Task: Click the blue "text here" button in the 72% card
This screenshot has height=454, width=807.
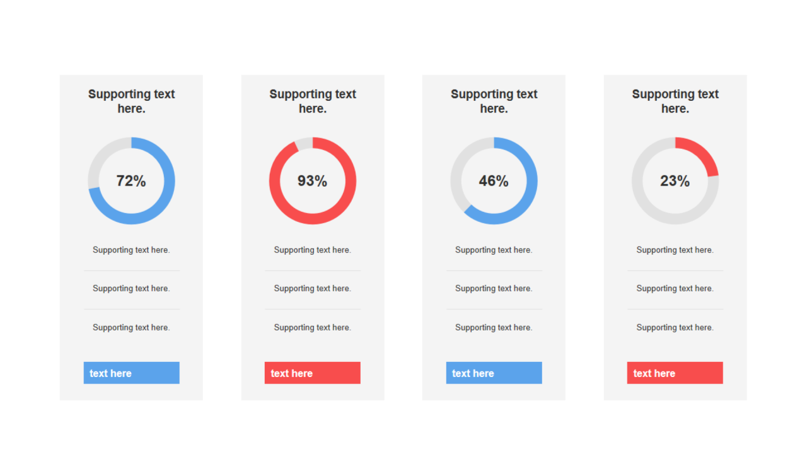Action: [x=131, y=373]
